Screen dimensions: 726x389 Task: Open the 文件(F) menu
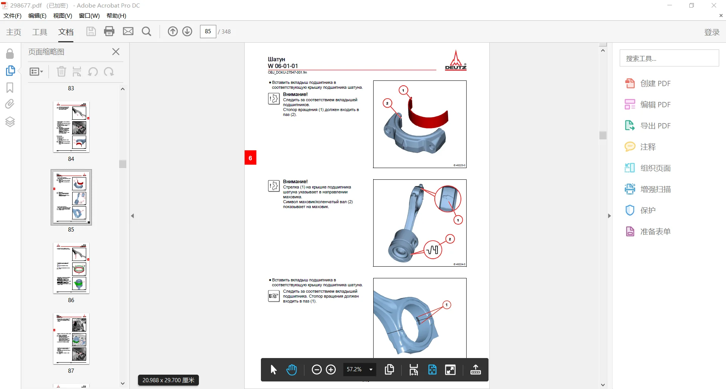(x=12, y=15)
